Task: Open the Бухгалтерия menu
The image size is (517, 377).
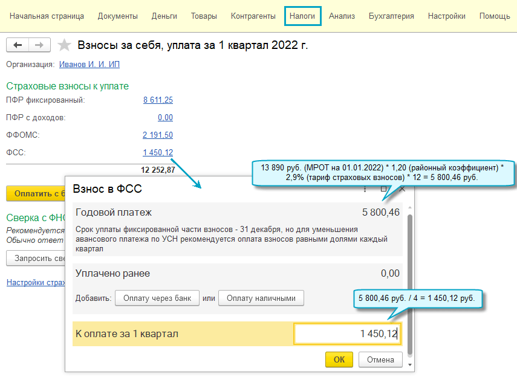Action: tap(391, 16)
